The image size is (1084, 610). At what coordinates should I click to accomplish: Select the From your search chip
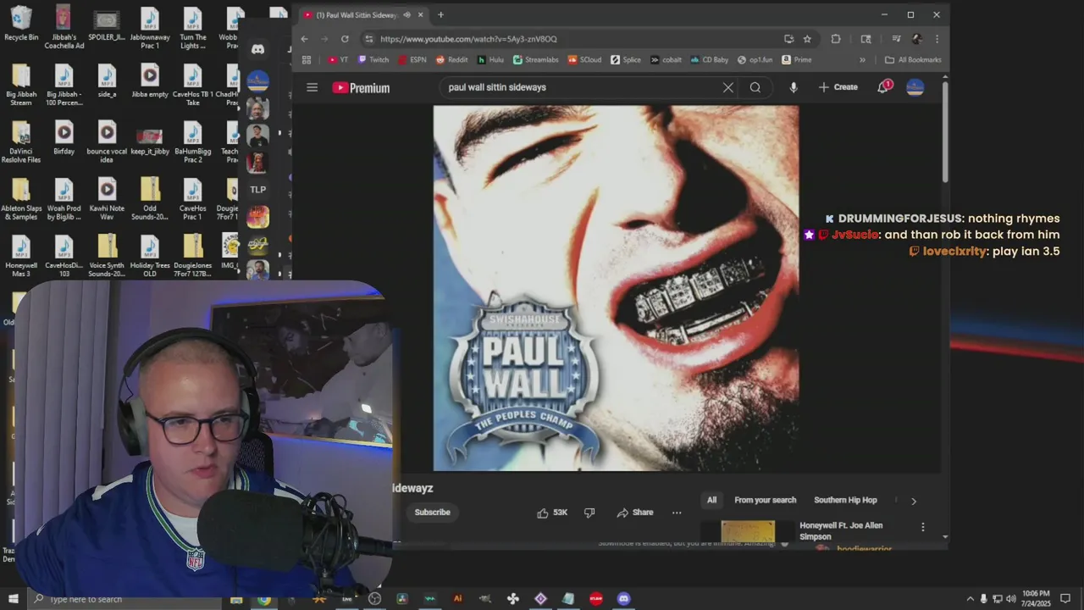(766, 500)
